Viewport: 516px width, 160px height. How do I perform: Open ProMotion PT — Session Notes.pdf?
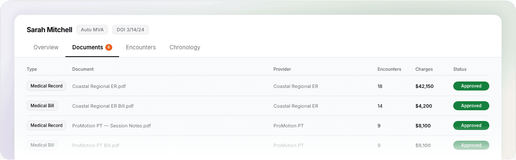pyautogui.click(x=111, y=126)
